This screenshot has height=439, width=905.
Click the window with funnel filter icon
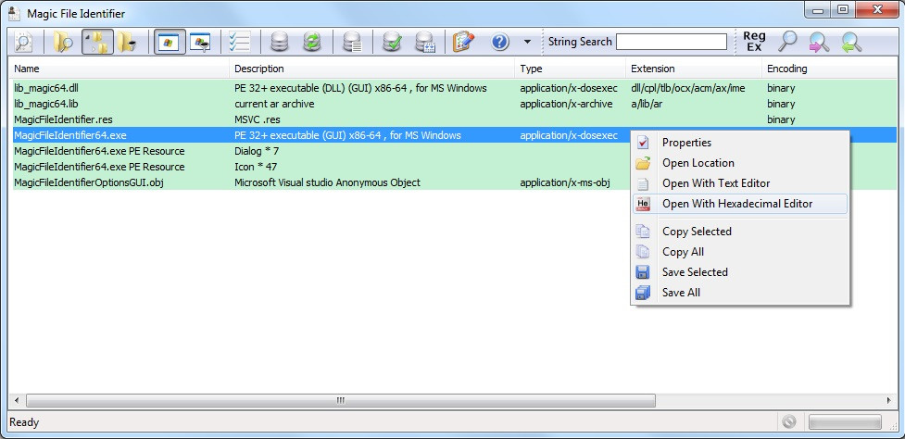[201, 42]
